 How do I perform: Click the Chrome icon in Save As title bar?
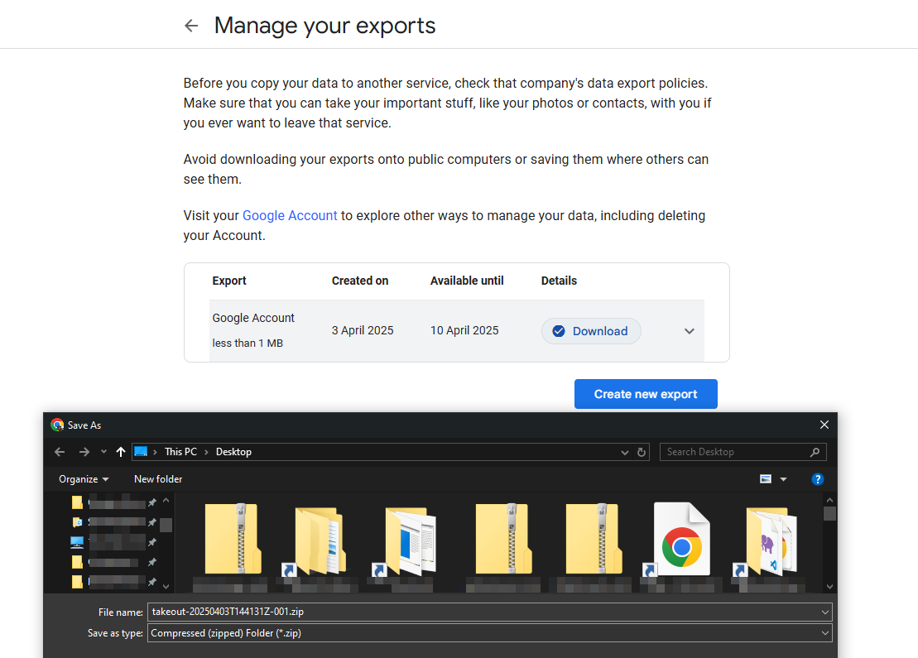click(57, 425)
